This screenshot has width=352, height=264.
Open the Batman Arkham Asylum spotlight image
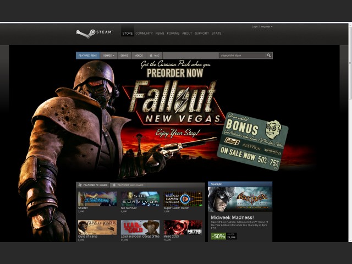(240, 199)
